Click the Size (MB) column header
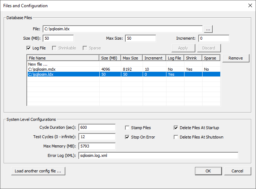This screenshot has width=256, height=189. click(110, 58)
